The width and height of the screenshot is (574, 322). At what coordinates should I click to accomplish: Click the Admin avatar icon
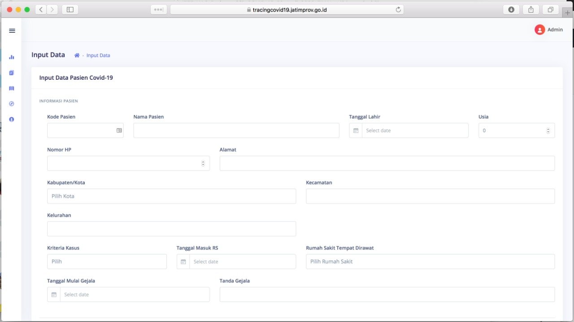pos(539,30)
